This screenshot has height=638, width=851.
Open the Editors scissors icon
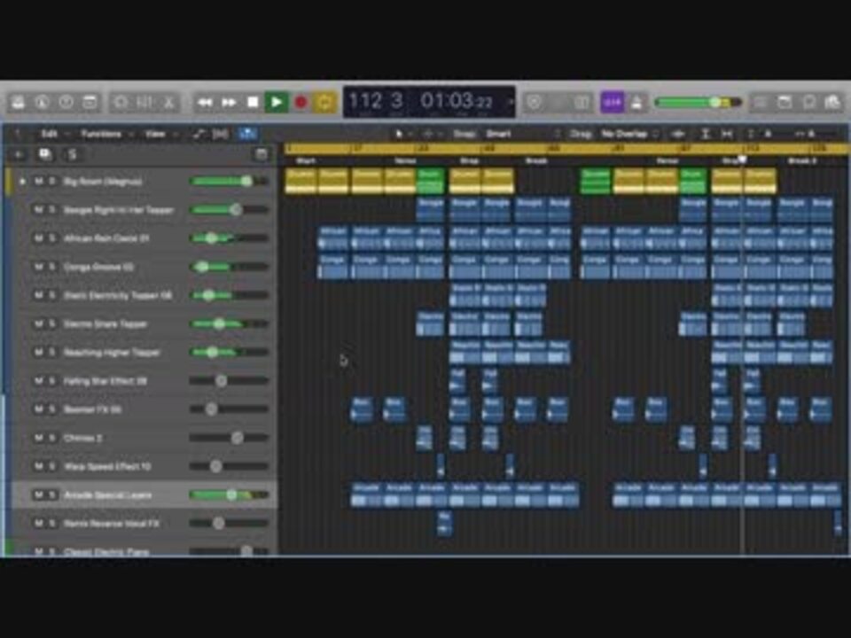pos(168,102)
